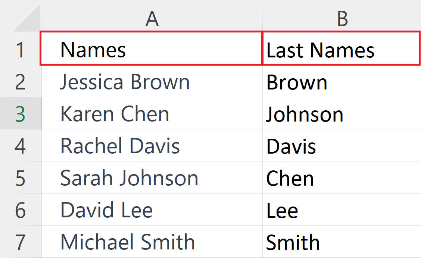The image size is (421, 258).
Task: Select row 3 header
Action: 21,113
